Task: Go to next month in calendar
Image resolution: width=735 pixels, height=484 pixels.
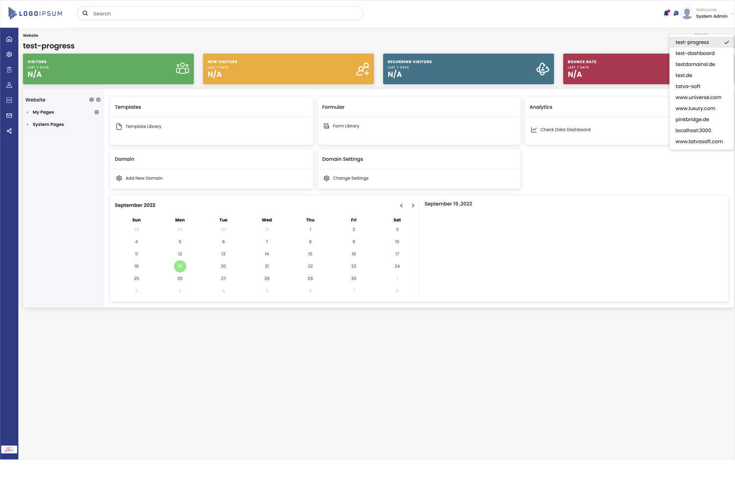Action: 413,206
